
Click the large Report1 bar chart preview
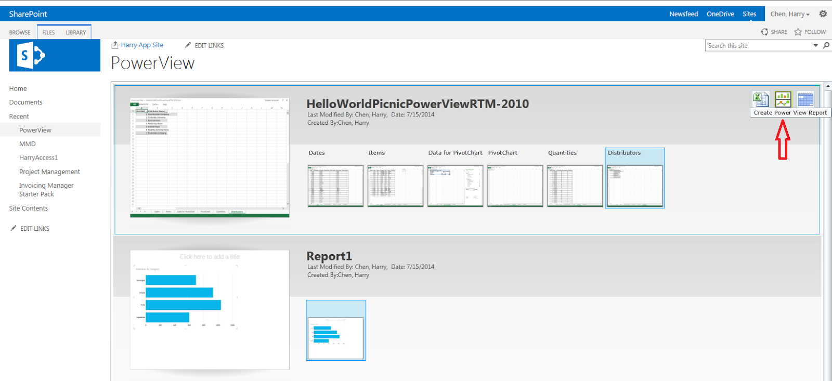coord(210,310)
